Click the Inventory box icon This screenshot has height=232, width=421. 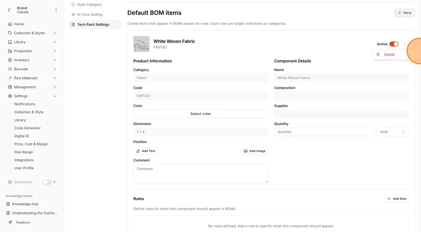(x=10, y=60)
